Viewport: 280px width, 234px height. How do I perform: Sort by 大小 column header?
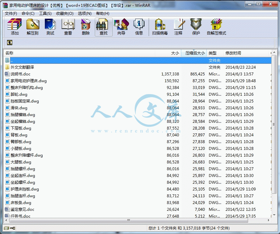tap(168, 53)
